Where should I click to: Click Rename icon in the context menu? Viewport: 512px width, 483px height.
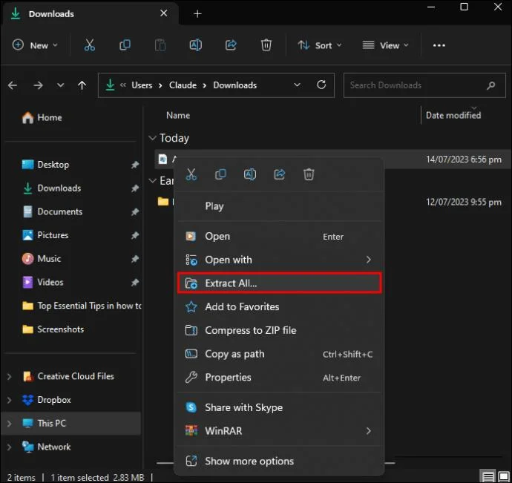(250, 174)
